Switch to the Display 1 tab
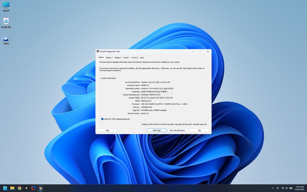Viewport: 307px width, 192px height. [x=109, y=58]
